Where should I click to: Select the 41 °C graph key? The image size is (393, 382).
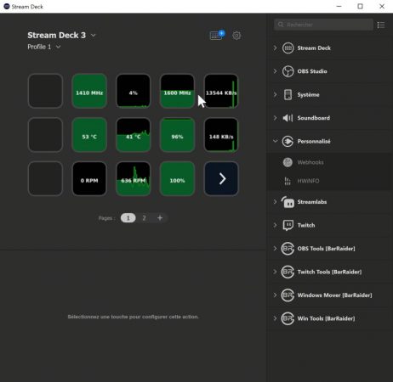click(134, 135)
